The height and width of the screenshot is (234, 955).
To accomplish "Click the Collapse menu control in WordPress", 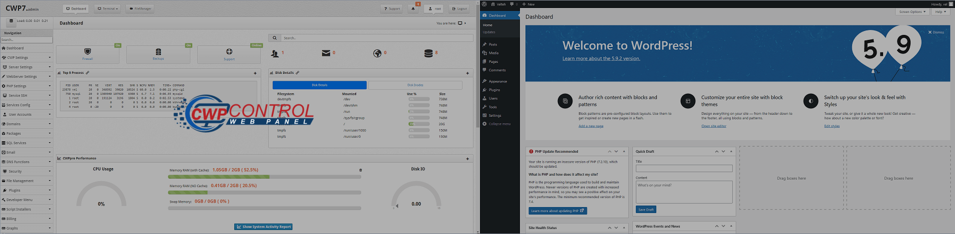I will (x=499, y=124).
